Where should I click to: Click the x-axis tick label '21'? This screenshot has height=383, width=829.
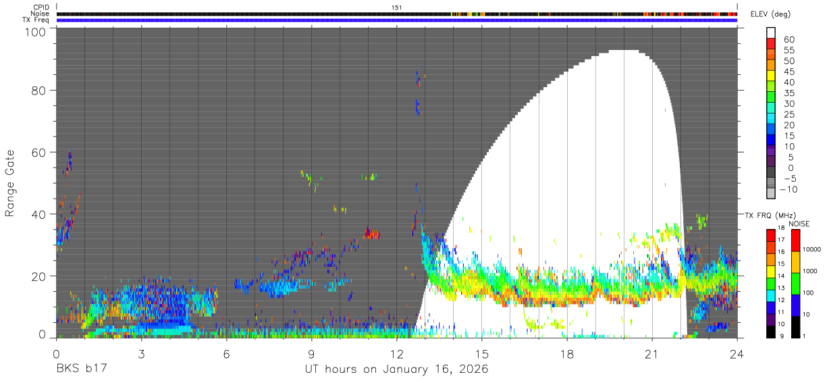[x=651, y=353]
